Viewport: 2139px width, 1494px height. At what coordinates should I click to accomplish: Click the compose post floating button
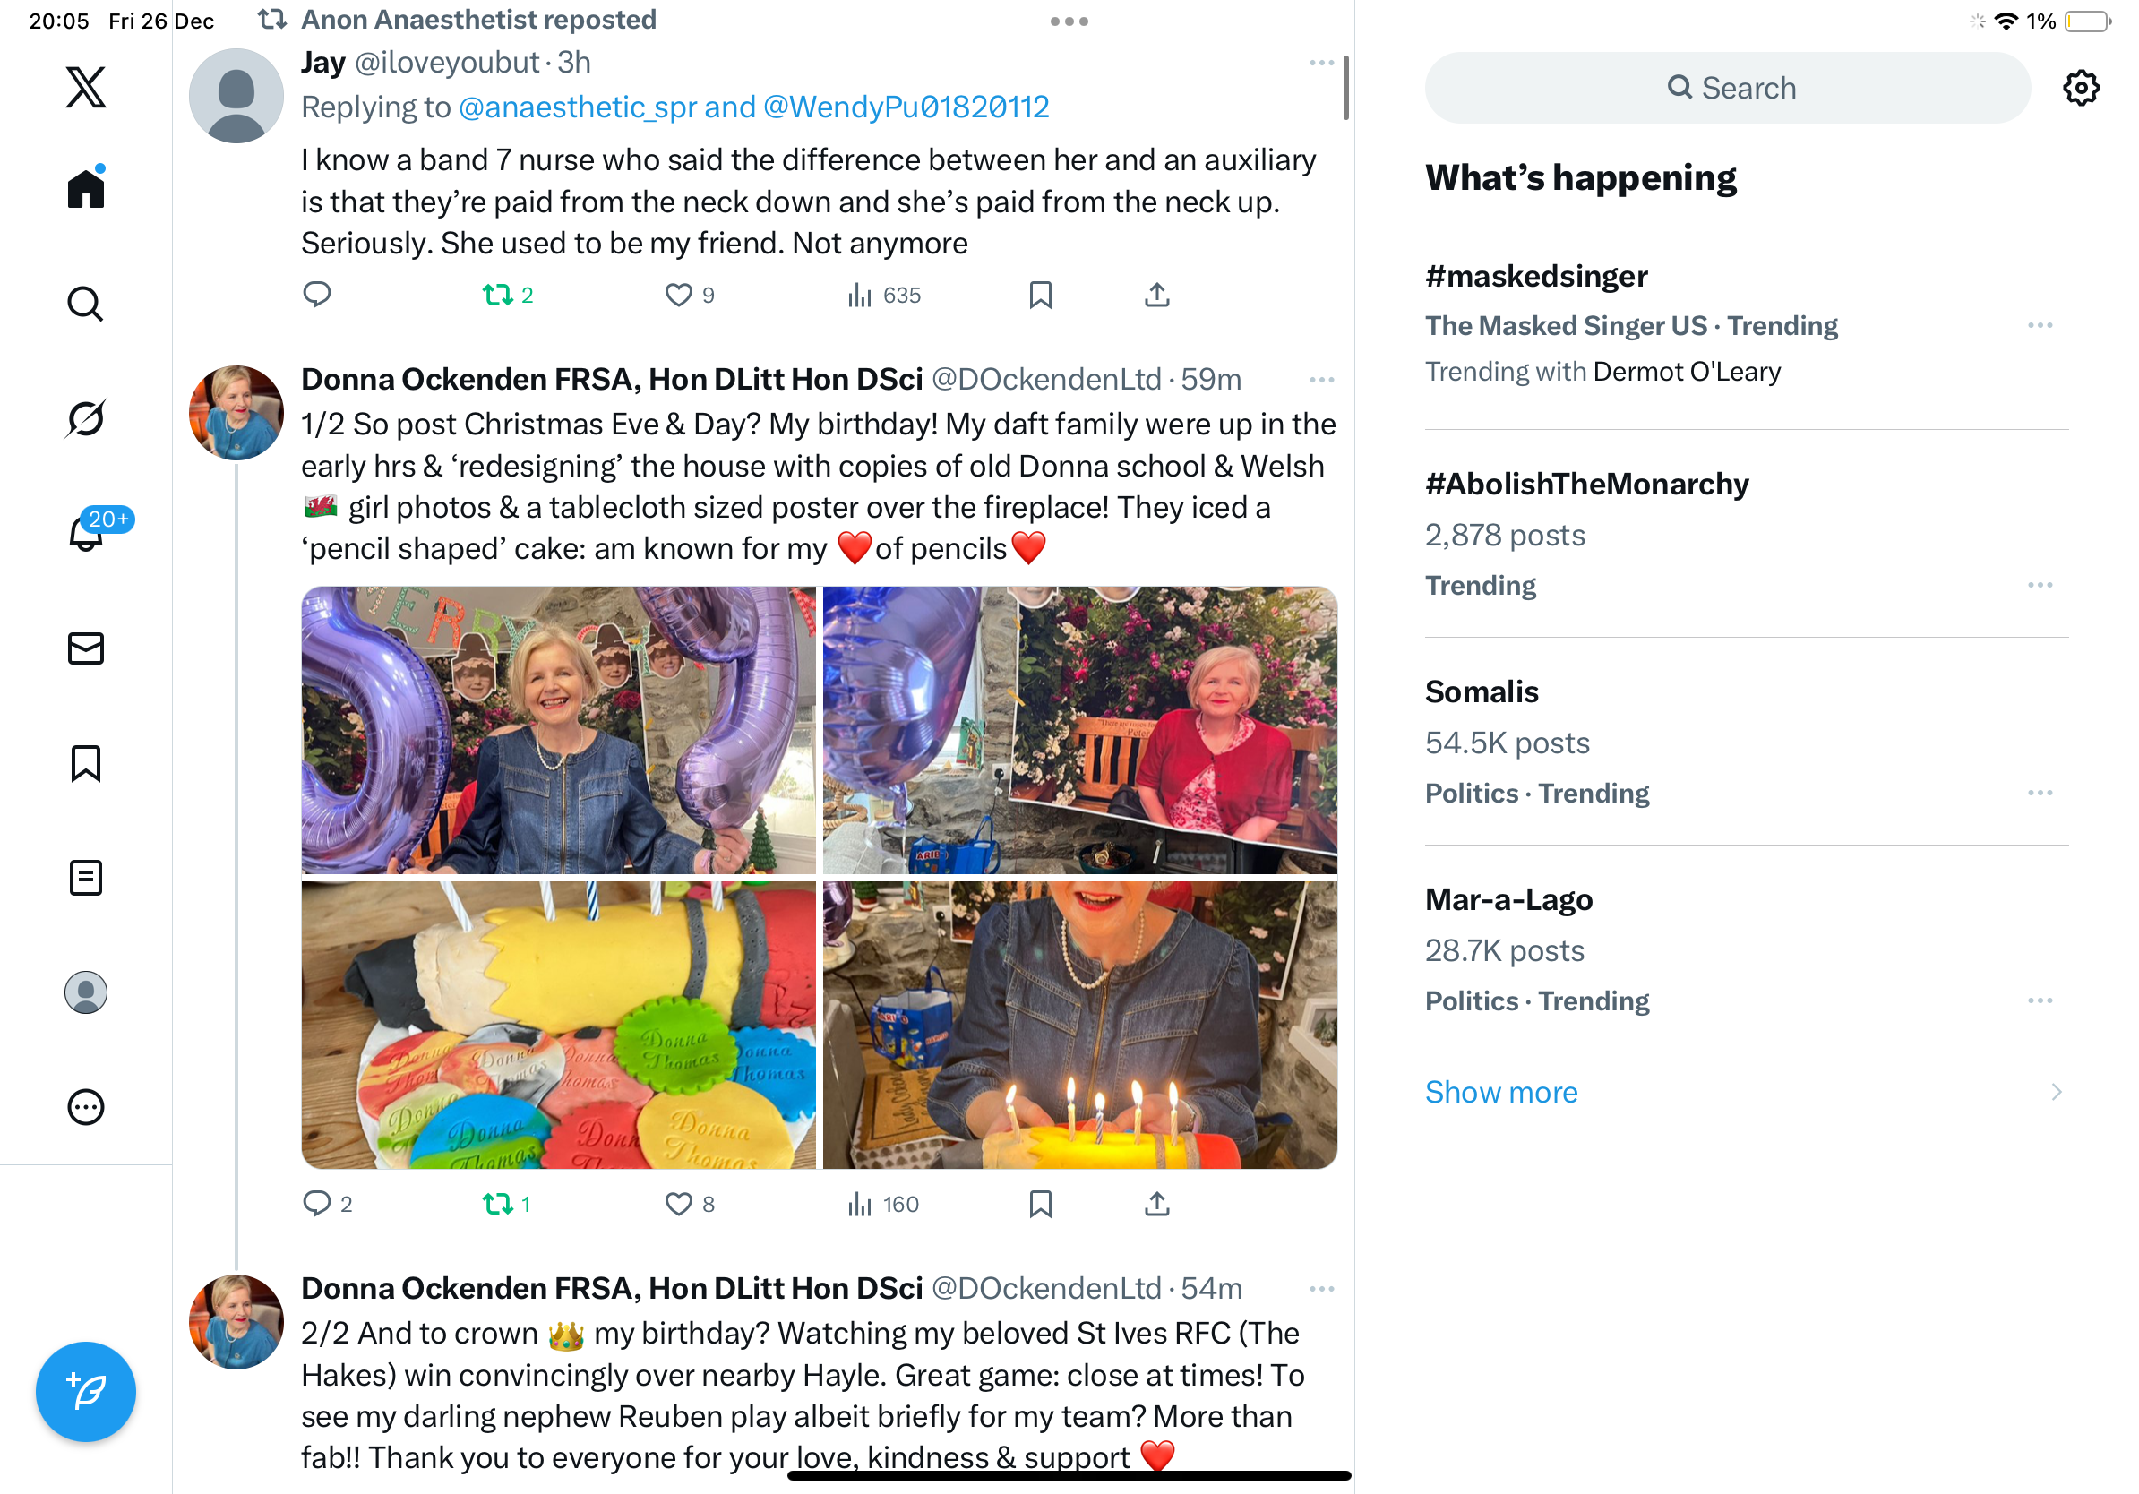(86, 1392)
